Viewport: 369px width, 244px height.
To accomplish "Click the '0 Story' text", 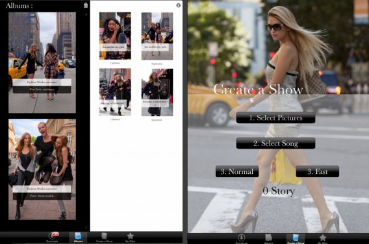I will [x=279, y=191].
